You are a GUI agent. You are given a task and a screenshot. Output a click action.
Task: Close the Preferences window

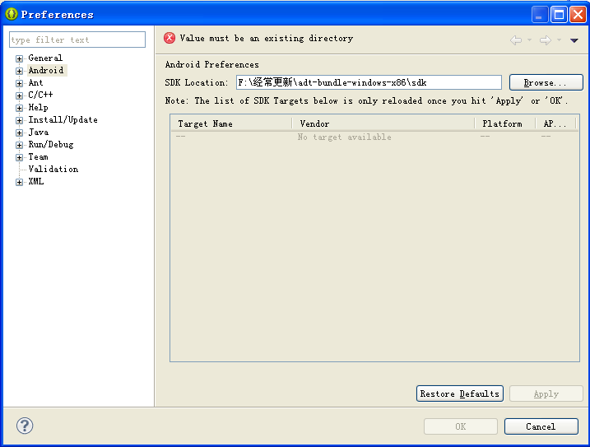point(578,15)
